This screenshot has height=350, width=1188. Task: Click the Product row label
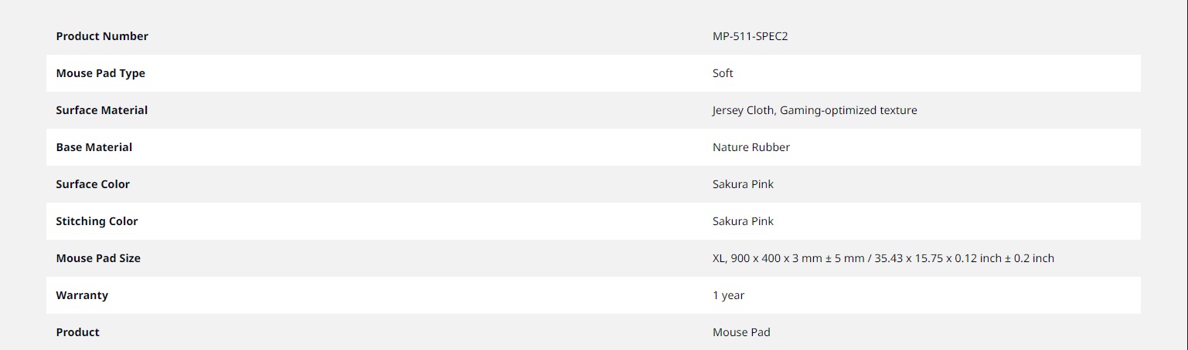point(77,332)
